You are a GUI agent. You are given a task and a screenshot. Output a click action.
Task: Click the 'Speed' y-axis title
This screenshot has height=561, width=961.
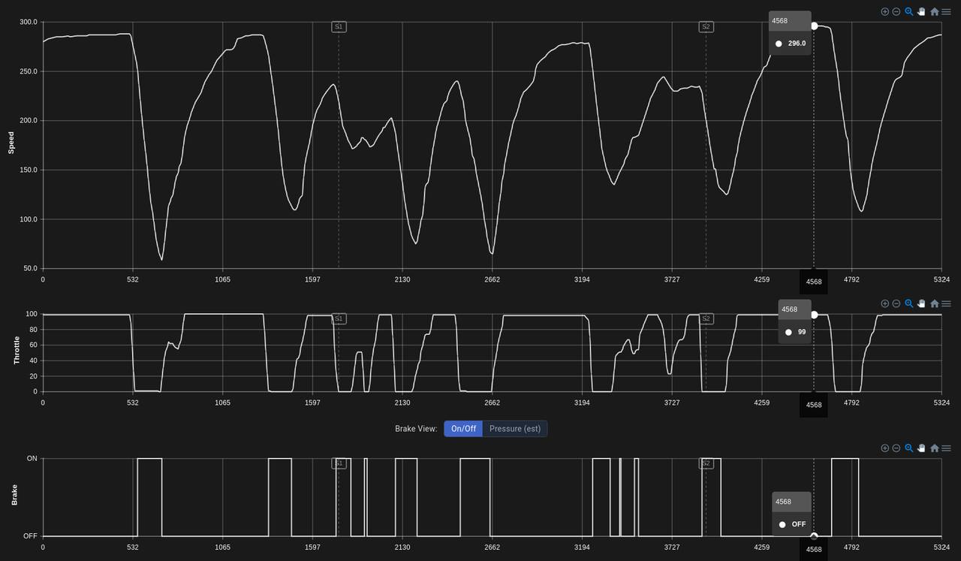point(11,143)
